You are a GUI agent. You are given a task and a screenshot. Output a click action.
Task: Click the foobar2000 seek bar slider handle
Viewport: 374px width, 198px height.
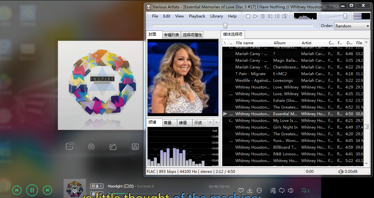pos(225,26)
